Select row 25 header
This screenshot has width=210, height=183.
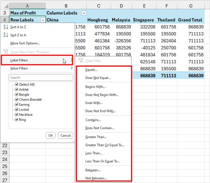click(5, 166)
